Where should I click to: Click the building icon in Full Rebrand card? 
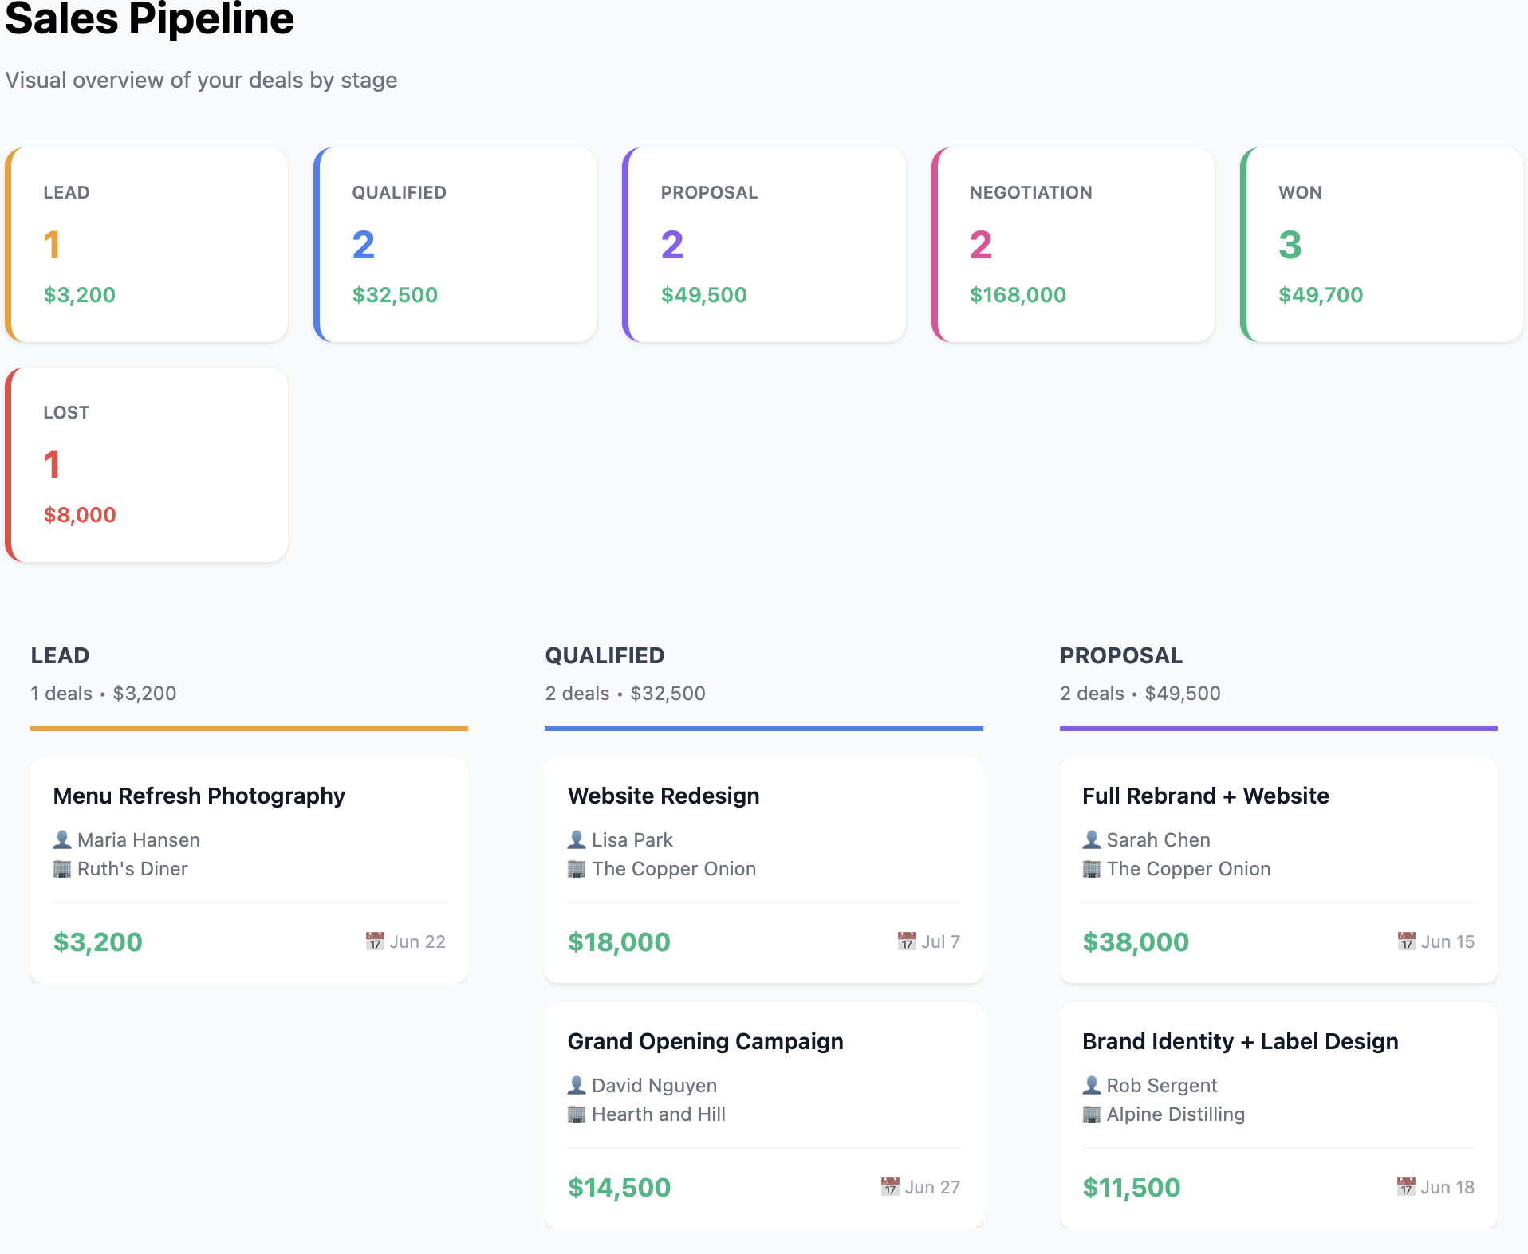click(1092, 868)
